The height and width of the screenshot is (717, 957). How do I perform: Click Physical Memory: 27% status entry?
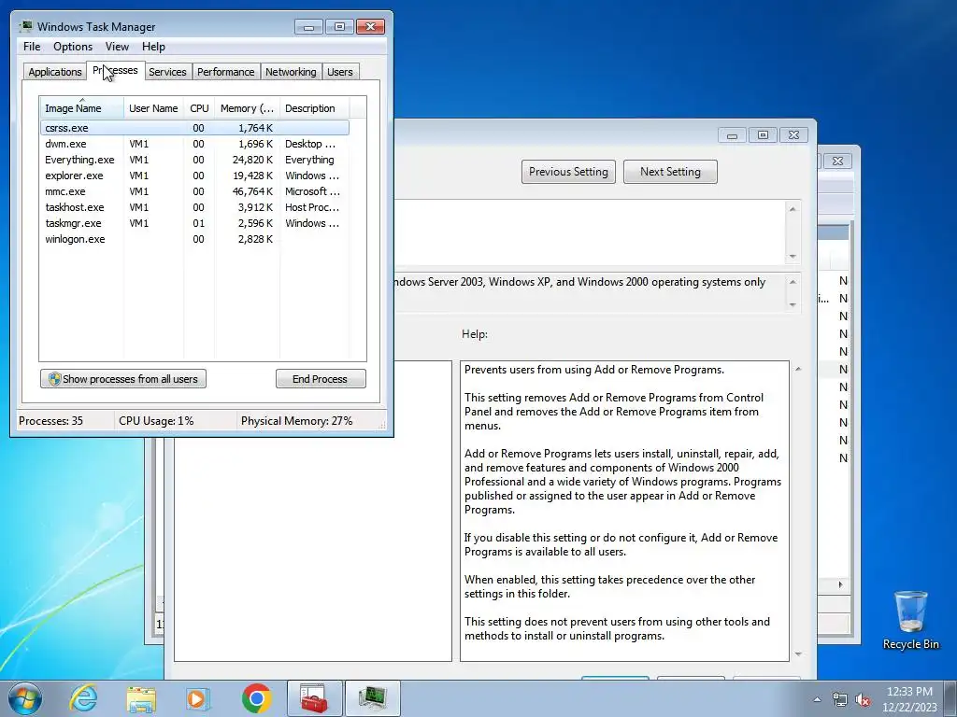[x=296, y=421]
